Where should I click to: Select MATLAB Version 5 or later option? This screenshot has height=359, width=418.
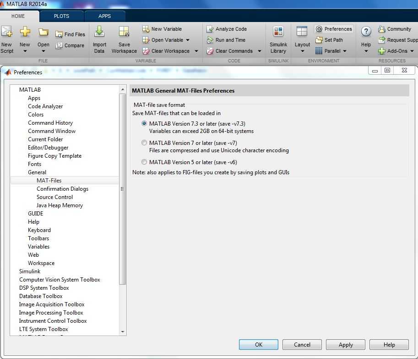pos(144,162)
